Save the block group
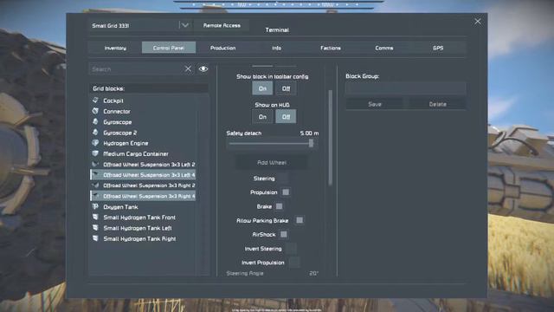554x312 pixels. coord(375,104)
